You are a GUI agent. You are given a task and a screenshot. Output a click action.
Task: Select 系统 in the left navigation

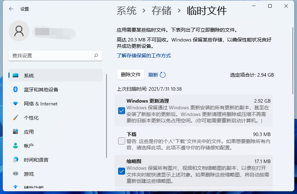(x=29, y=76)
